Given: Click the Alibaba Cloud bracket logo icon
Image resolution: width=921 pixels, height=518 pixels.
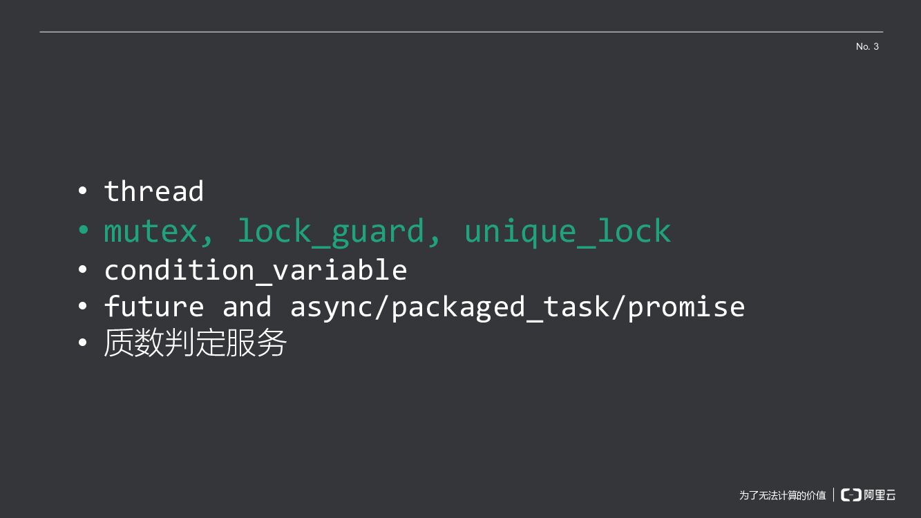Looking at the screenshot, I should tap(851, 495).
